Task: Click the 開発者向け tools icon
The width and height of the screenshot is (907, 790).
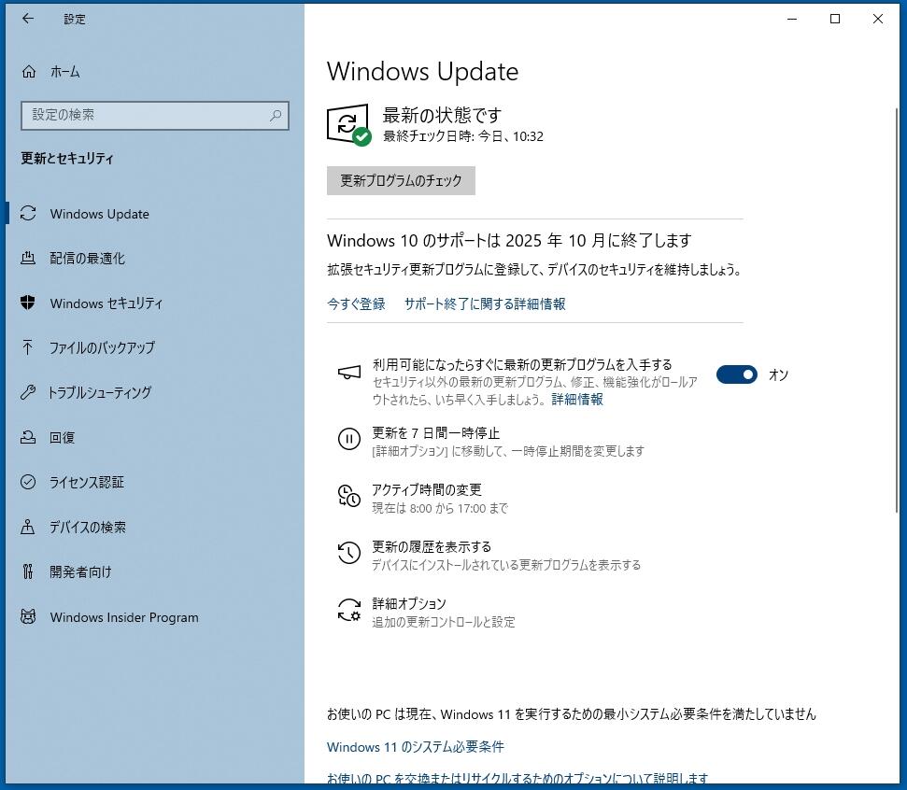Action: click(28, 572)
